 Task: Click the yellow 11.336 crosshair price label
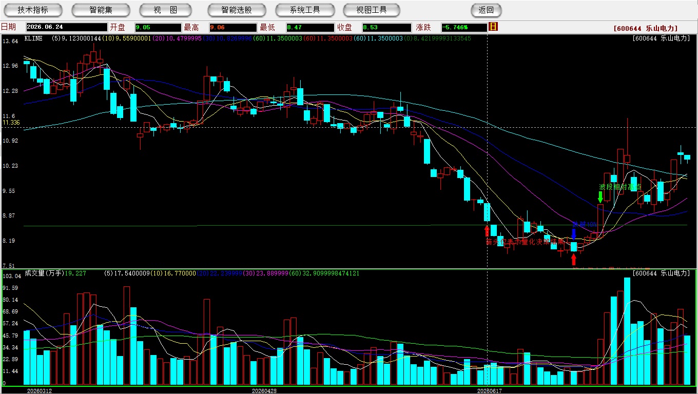point(11,123)
